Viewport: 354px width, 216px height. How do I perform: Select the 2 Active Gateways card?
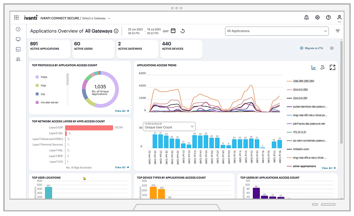(137, 49)
